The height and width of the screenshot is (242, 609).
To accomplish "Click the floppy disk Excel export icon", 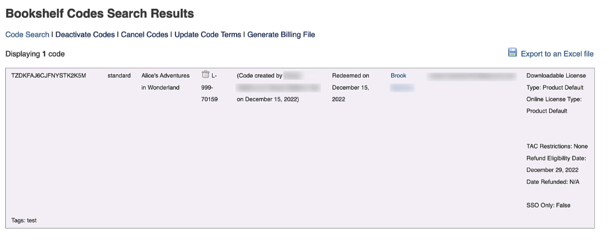I will pyautogui.click(x=513, y=52).
